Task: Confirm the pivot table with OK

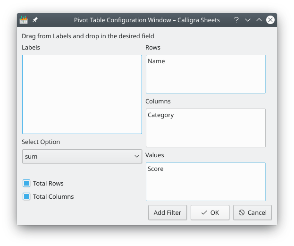Action: 210,212
